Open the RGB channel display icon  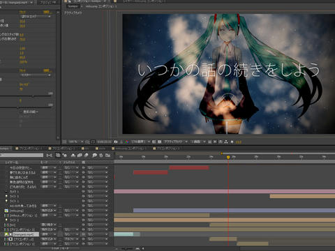pos(126,142)
